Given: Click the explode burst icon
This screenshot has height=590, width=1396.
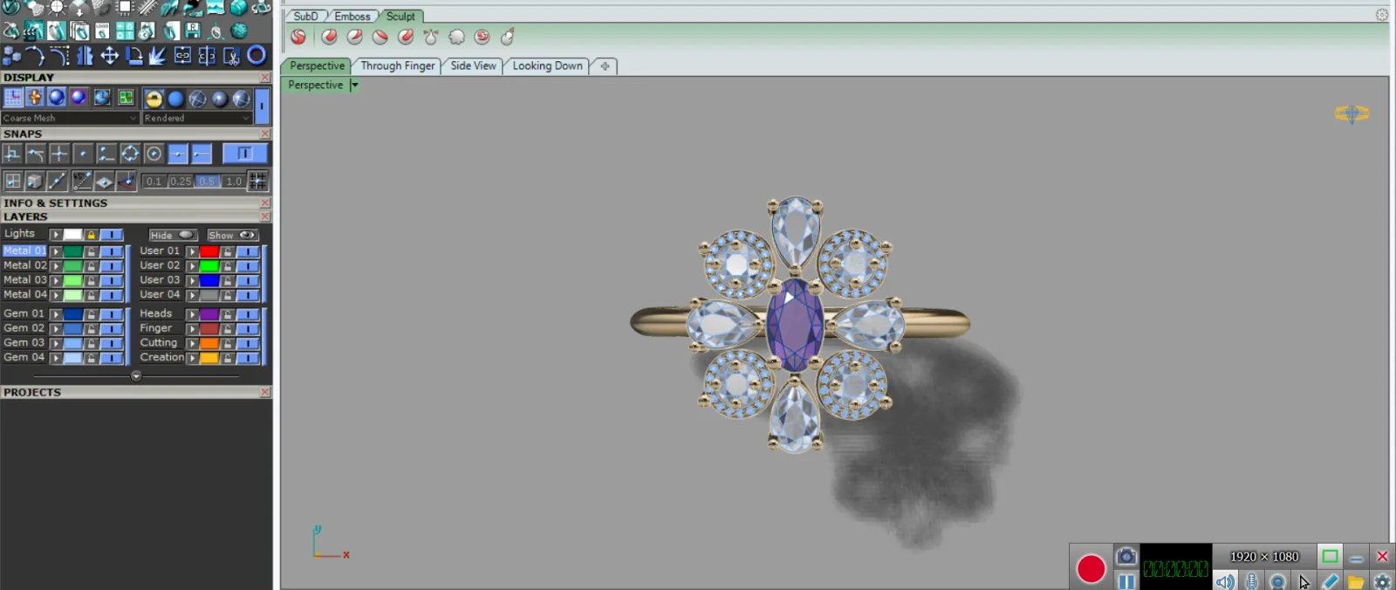Looking at the screenshot, I should pyautogui.click(x=158, y=56).
